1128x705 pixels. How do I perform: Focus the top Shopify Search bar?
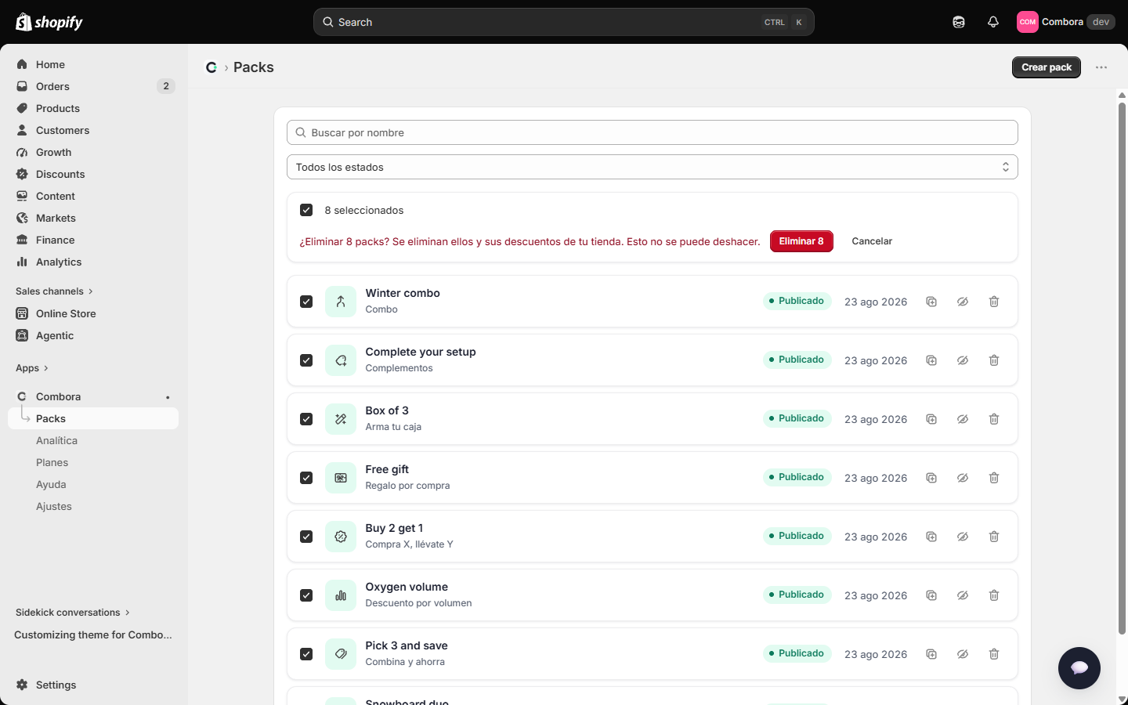[564, 22]
